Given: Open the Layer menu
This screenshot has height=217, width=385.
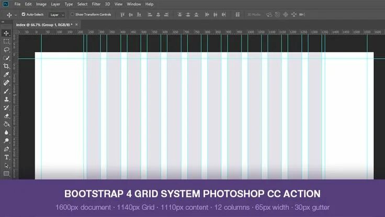Looking at the screenshot, I should click(55, 4).
